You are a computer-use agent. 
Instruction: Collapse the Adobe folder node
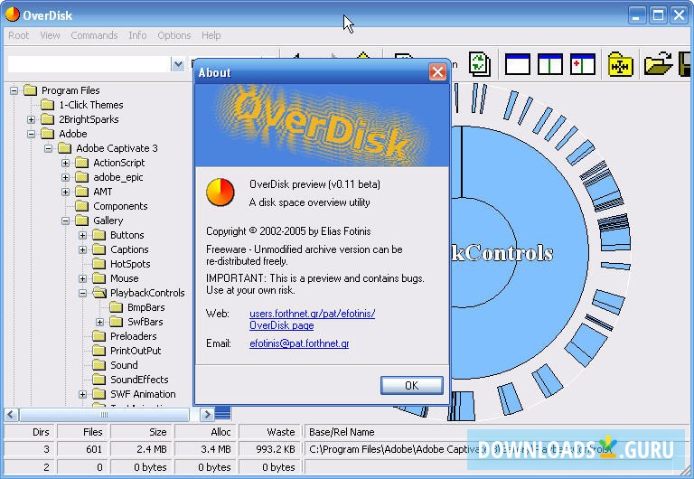click(x=31, y=134)
